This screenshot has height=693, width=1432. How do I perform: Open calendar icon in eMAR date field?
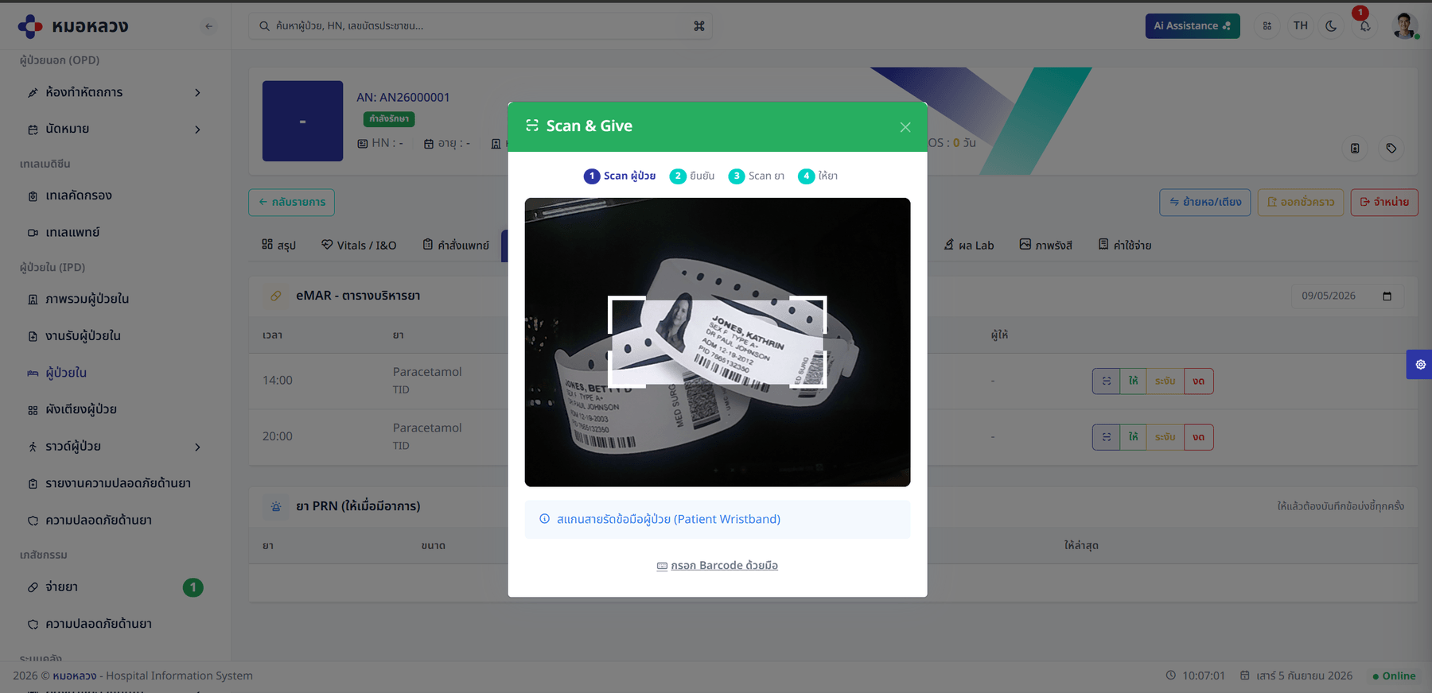pyautogui.click(x=1387, y=296)
